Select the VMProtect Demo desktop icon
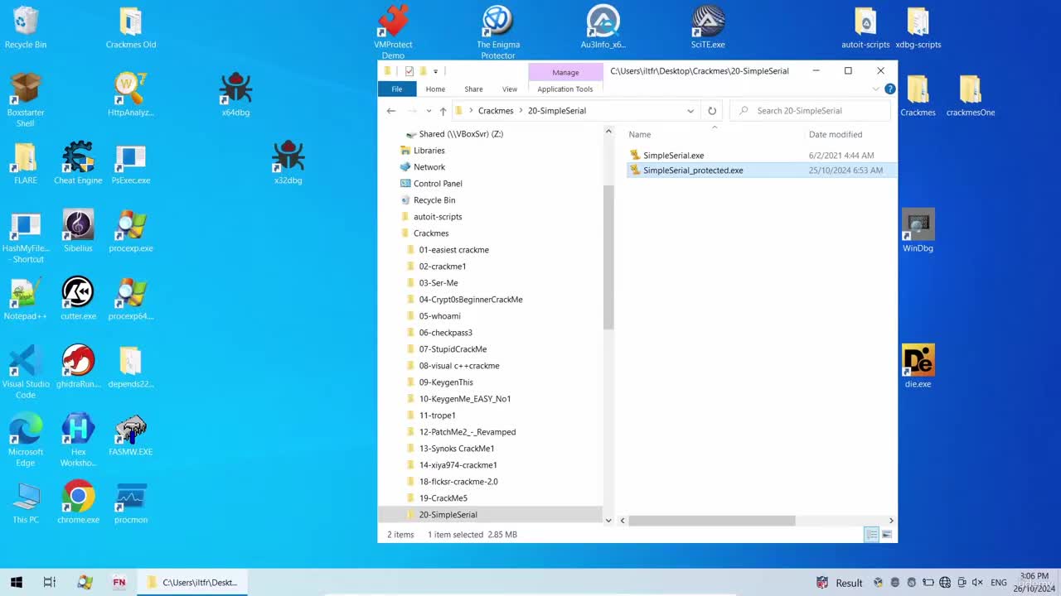This screenshot has height=596, width=1061. tap(393, 31)
